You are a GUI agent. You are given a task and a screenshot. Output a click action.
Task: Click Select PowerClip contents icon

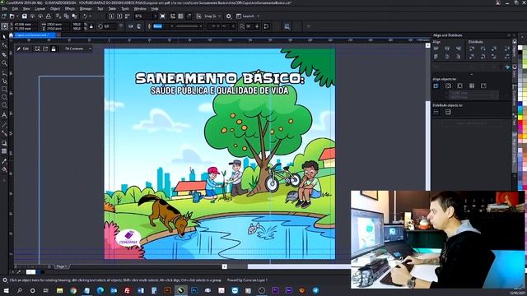37,49
